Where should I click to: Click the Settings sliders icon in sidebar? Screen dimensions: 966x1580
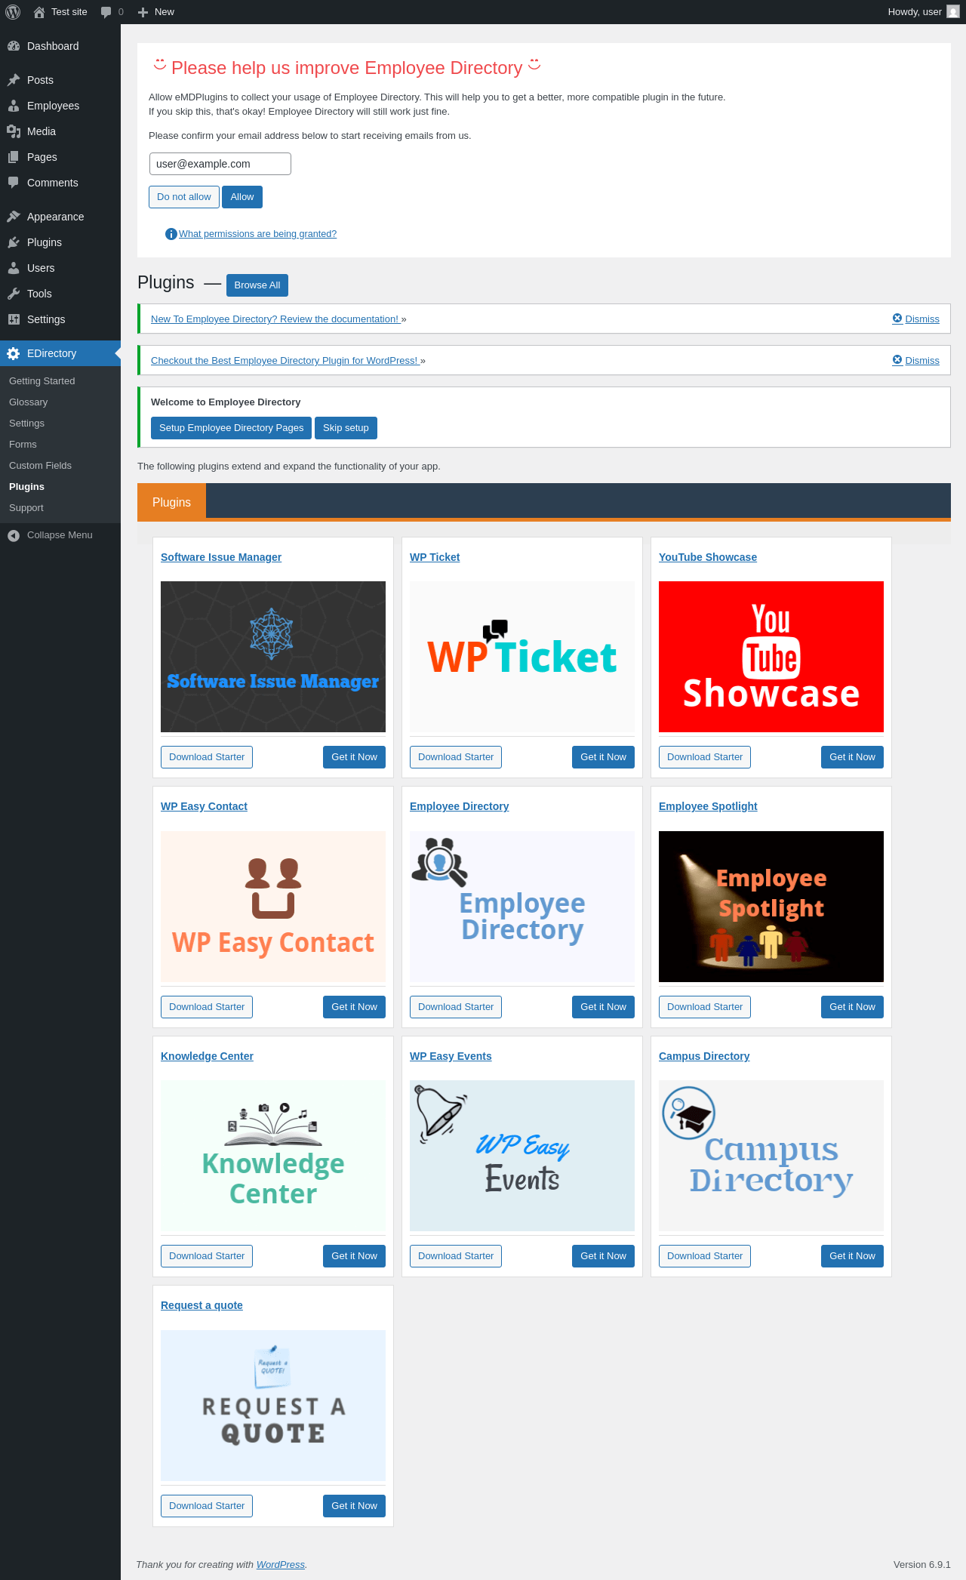coord(14,319)
